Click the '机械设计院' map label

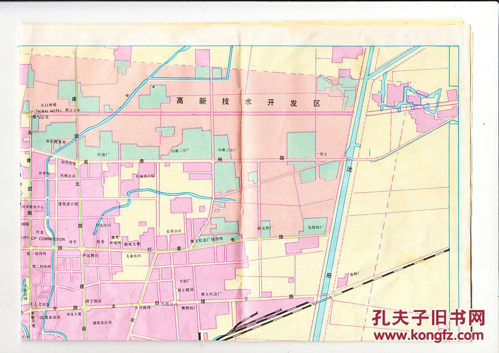pyautogui.click(x=145, y=176)
